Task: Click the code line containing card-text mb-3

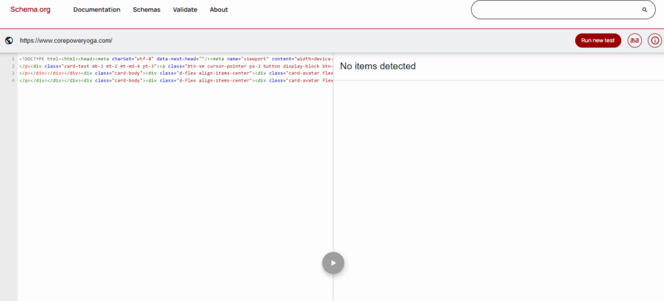Action: point(176,66)
